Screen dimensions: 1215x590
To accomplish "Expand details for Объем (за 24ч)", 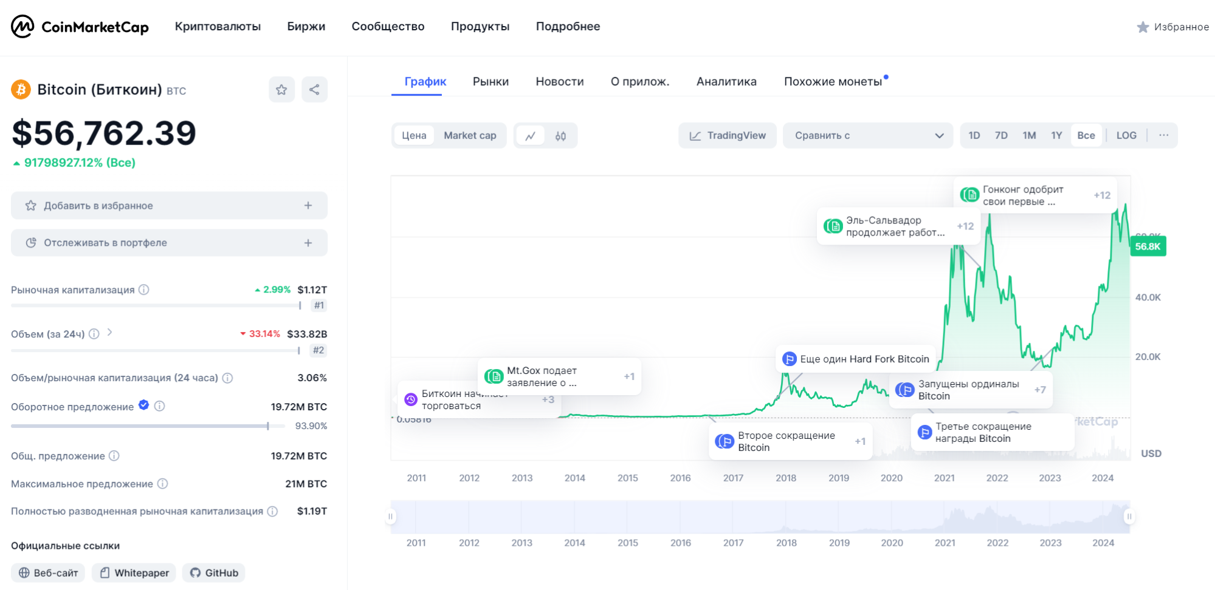I will pos(110,333).
